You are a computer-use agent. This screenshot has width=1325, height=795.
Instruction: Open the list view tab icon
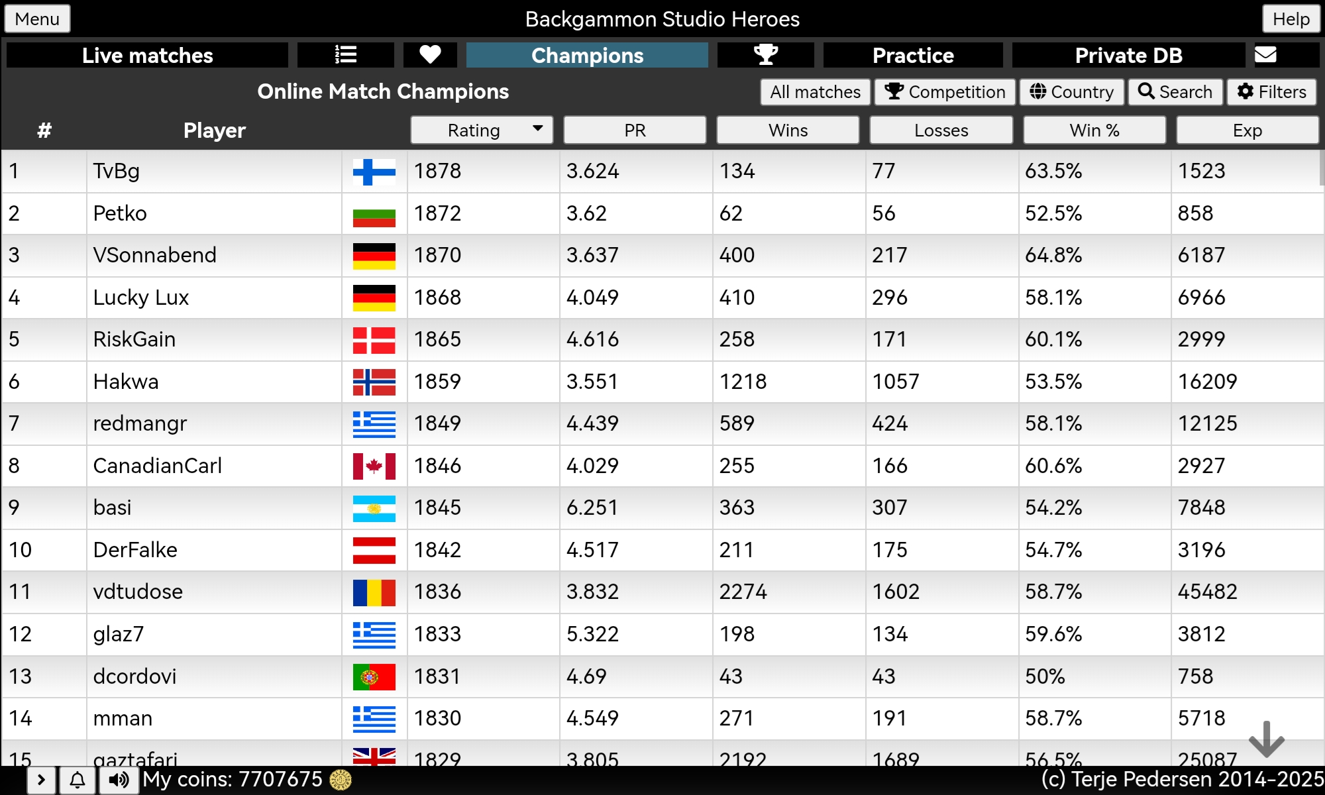pos(346,55)
